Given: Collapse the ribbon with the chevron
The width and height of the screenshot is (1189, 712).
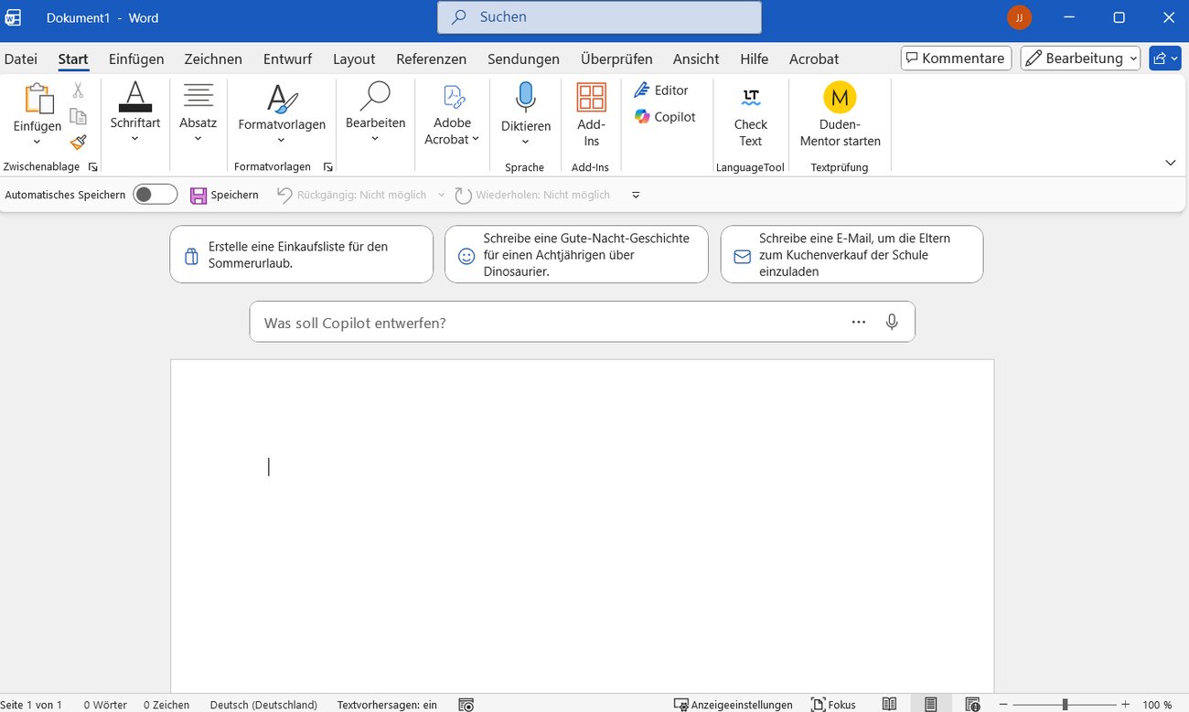Looking at the screenshot, I should pyautogui.click(x=1171, y=163).
